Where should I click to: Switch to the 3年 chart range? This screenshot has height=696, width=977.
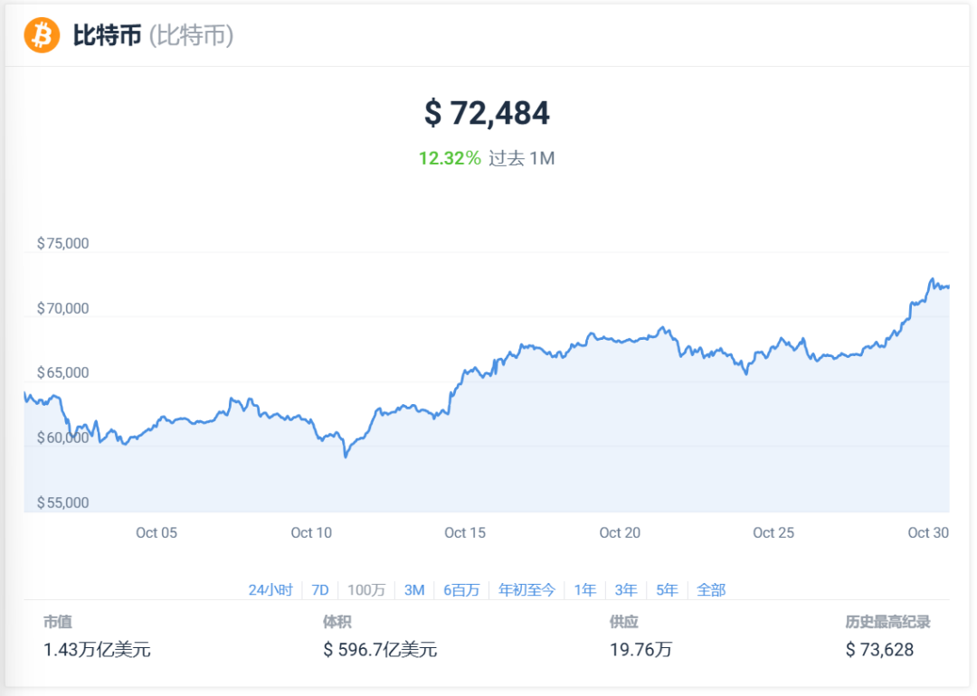tap(626, 589)
